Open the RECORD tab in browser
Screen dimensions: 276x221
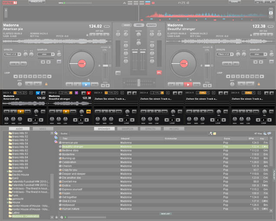click(x=174, y=129)
